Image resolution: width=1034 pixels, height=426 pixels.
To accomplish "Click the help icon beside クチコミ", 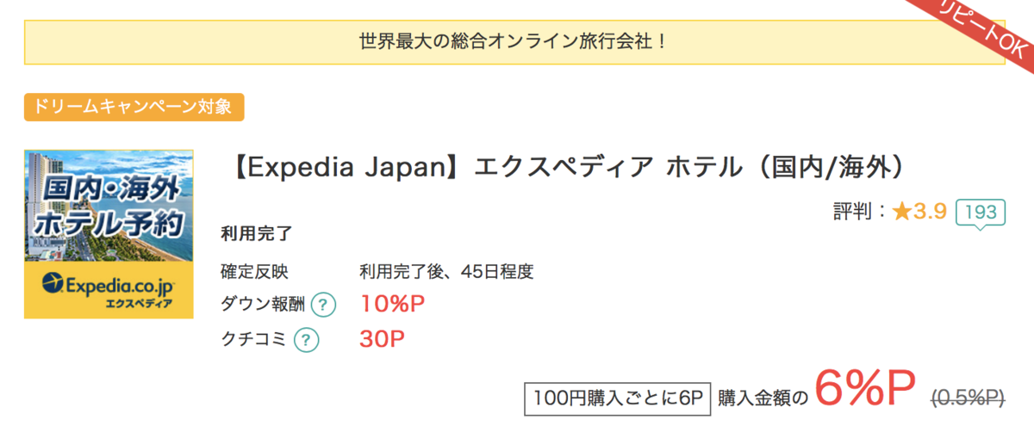I will coord(306,340).
